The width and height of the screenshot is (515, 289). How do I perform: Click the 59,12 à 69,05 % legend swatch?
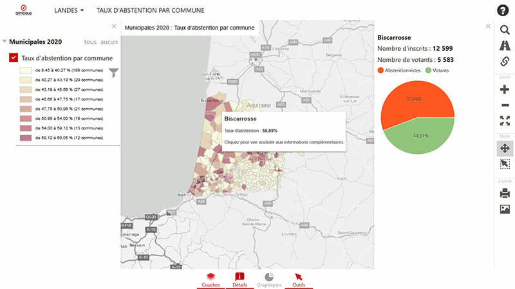tap(26, 138)
